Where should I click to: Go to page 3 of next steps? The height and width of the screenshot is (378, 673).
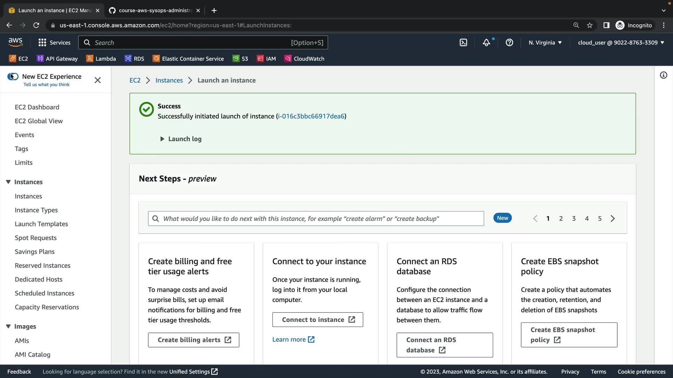click(574, 218)
